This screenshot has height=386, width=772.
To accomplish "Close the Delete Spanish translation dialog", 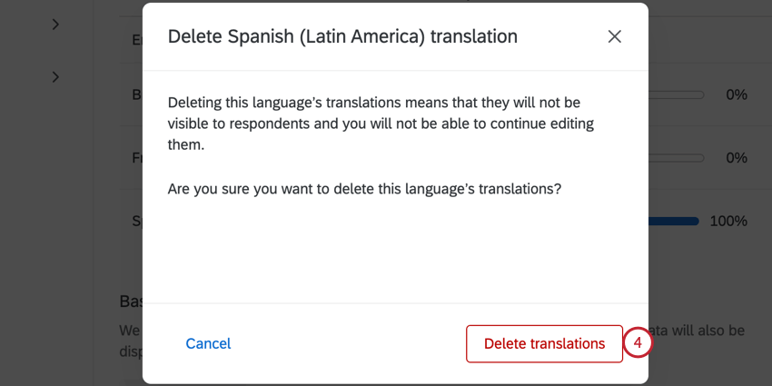I will (x=615, y=36).
